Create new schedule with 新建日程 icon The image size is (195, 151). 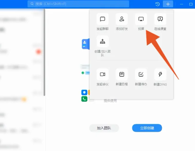[x=122, y=74]
